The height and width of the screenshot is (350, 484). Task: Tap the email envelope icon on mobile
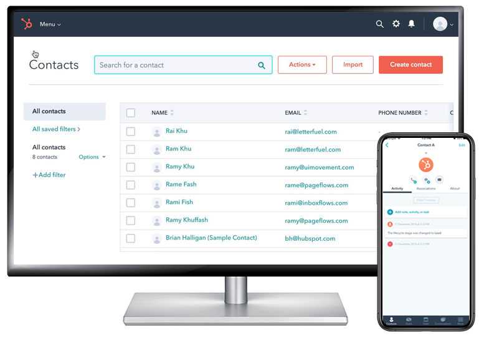[x=439, y=180]
